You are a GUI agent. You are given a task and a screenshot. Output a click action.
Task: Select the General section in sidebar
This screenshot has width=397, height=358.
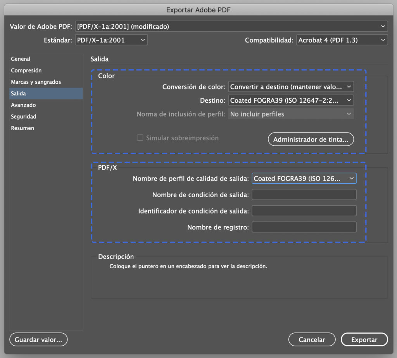(x=46, y=59)
